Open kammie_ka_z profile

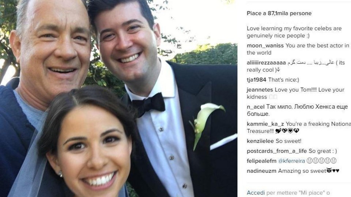coord(265,124)
